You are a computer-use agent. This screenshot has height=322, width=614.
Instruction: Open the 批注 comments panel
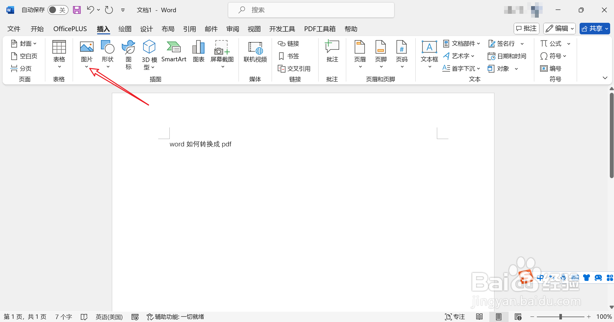[x=526, y=28]
